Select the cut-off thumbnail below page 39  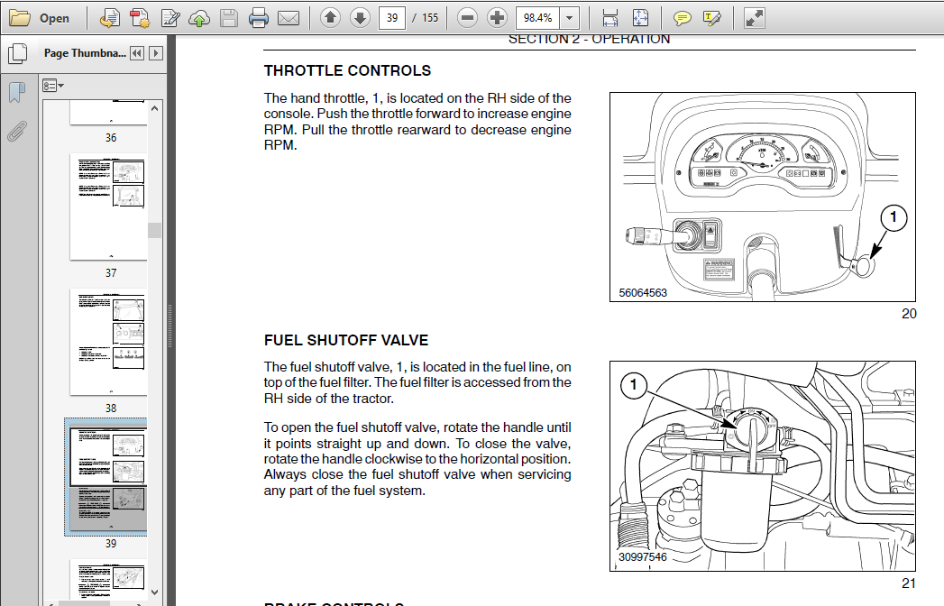coord(108,579)
